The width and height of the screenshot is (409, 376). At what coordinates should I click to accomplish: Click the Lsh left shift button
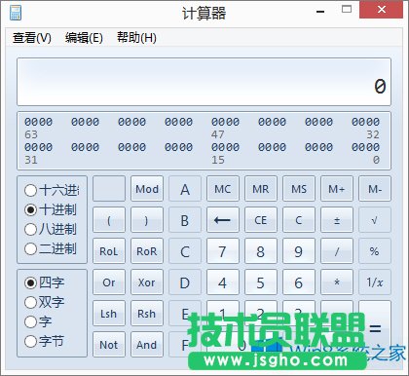[109, 314]
